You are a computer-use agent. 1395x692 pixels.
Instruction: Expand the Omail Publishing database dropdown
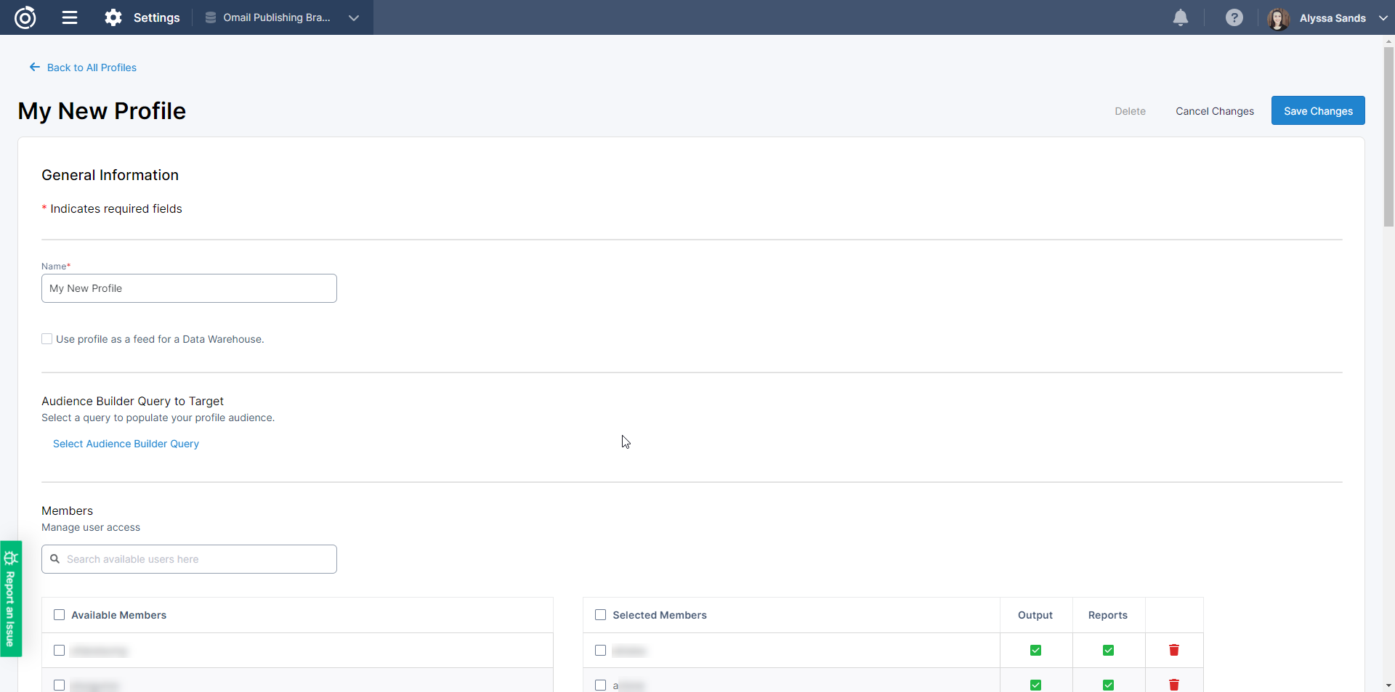354,18
